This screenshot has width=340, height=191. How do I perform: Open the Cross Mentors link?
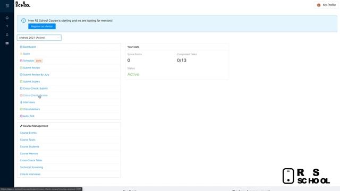click(31, 109)
